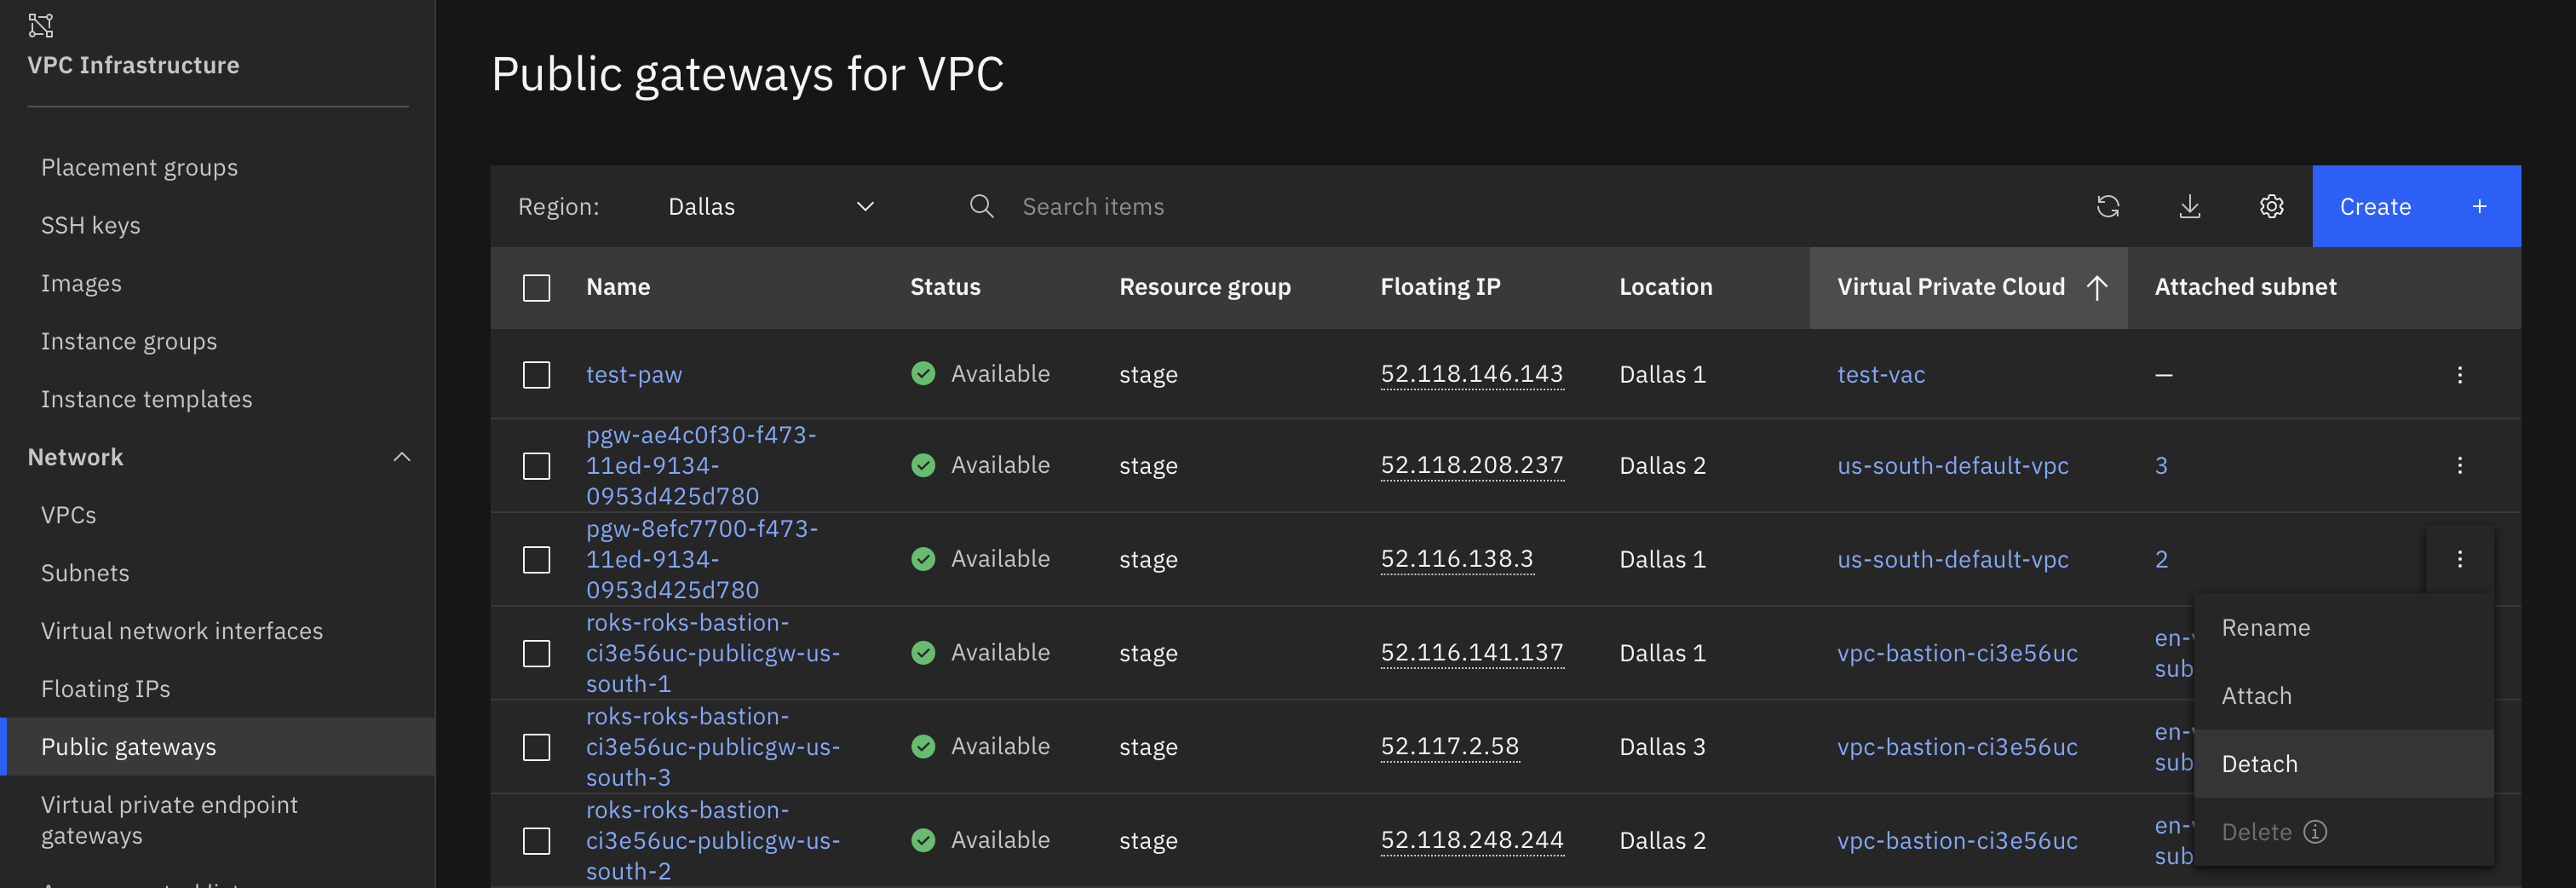Go to VPCs in sidebar

coord(68,515)
